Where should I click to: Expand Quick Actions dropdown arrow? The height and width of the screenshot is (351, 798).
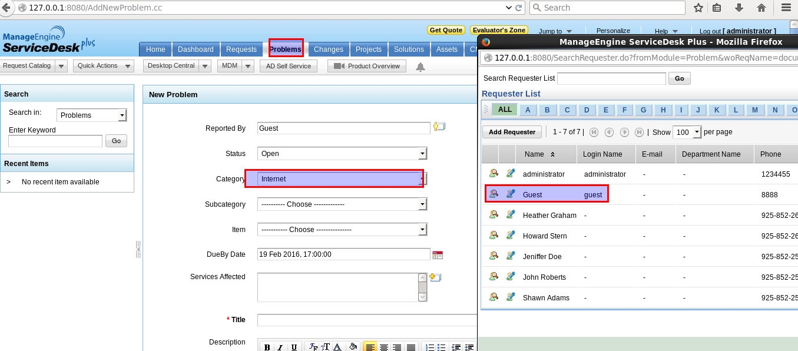coord(128,66)
